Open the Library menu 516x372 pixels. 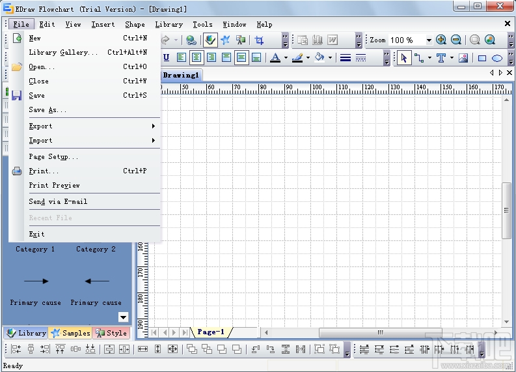169,24
